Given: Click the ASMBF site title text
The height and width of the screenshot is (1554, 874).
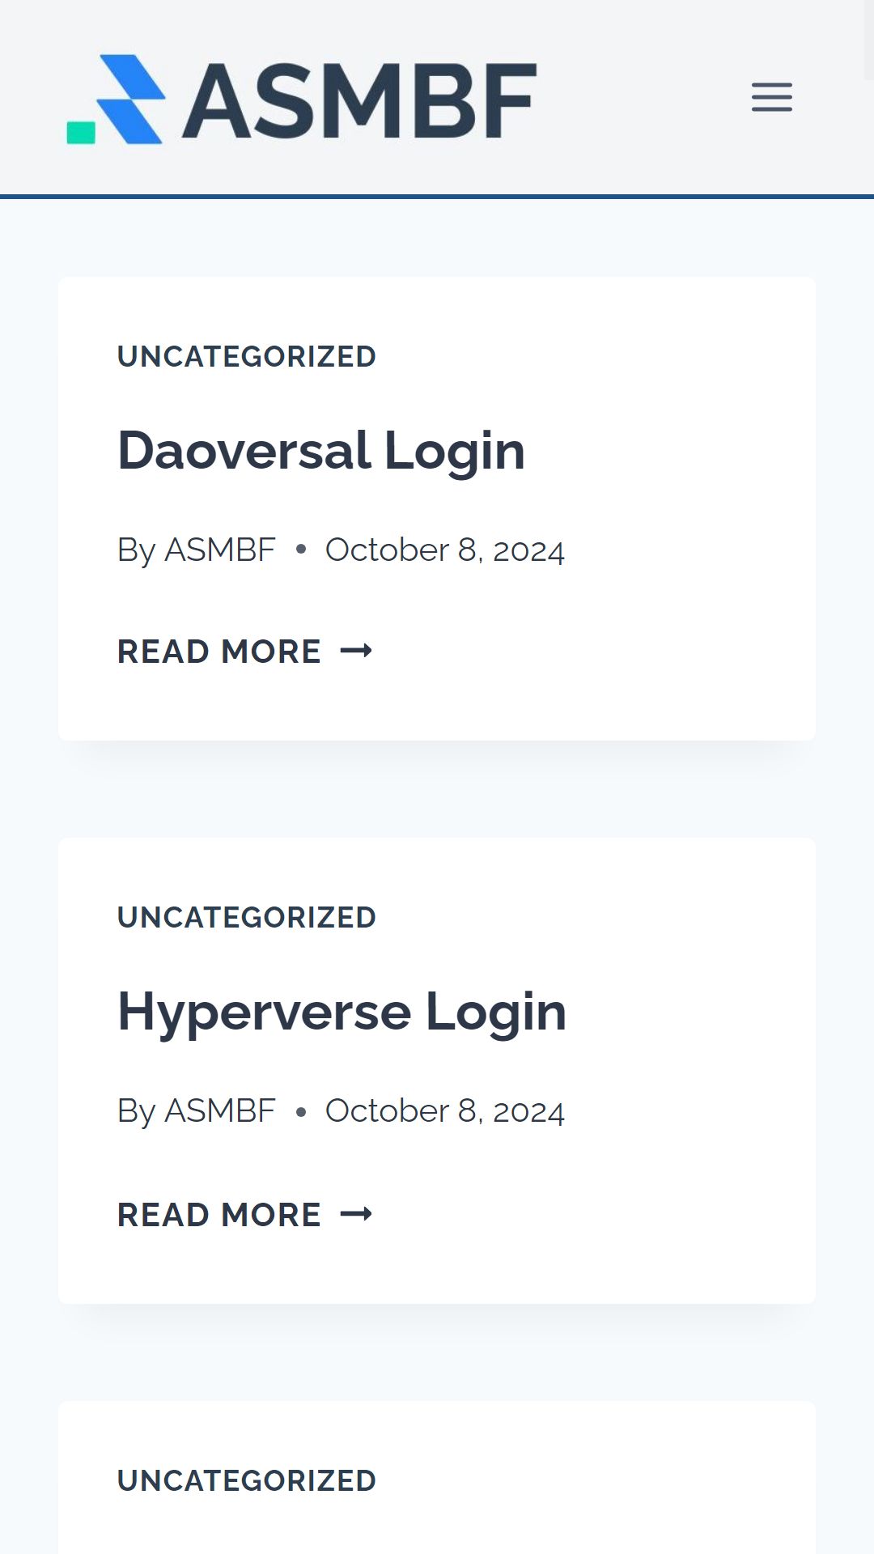Looking at the screenshot, I should 359,100.
